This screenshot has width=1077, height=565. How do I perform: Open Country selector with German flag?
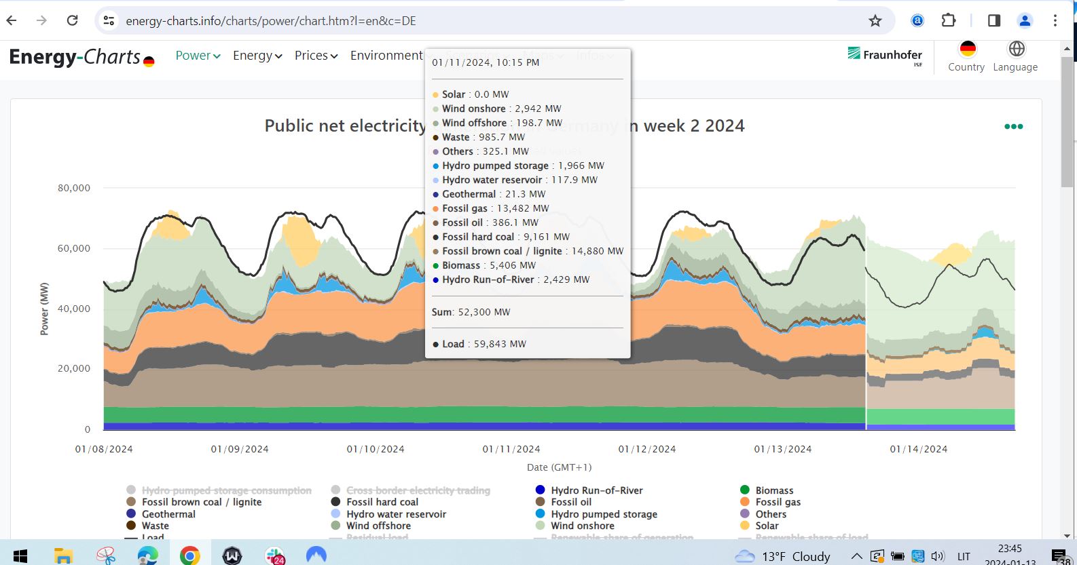pyautogui.click(x=966, y=56)
